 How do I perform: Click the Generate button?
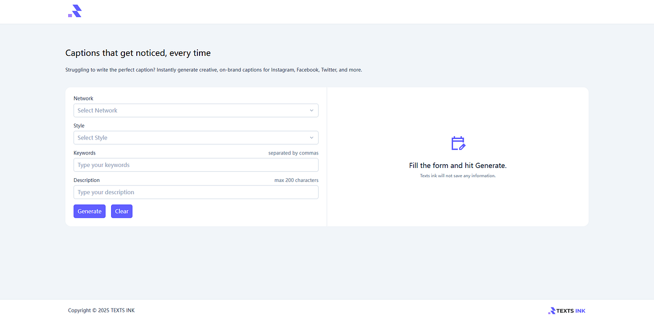90,211
